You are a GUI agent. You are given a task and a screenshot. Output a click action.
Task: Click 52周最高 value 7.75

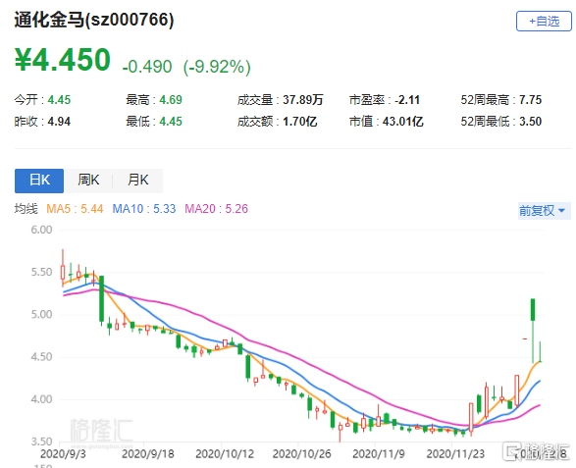coord(530,100)
